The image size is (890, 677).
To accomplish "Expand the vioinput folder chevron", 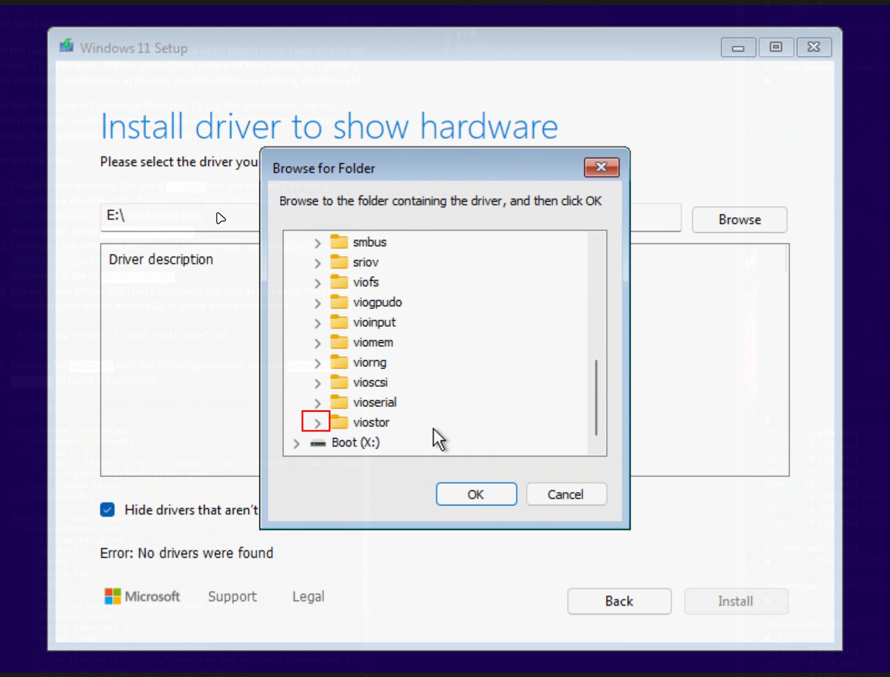I will click(x=317, y=323).
